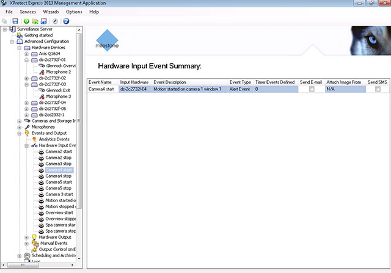Expand the Axis Q1604 device node
Image resolution: width=391 pixels, height=273 pixels.
pos(26,54)
